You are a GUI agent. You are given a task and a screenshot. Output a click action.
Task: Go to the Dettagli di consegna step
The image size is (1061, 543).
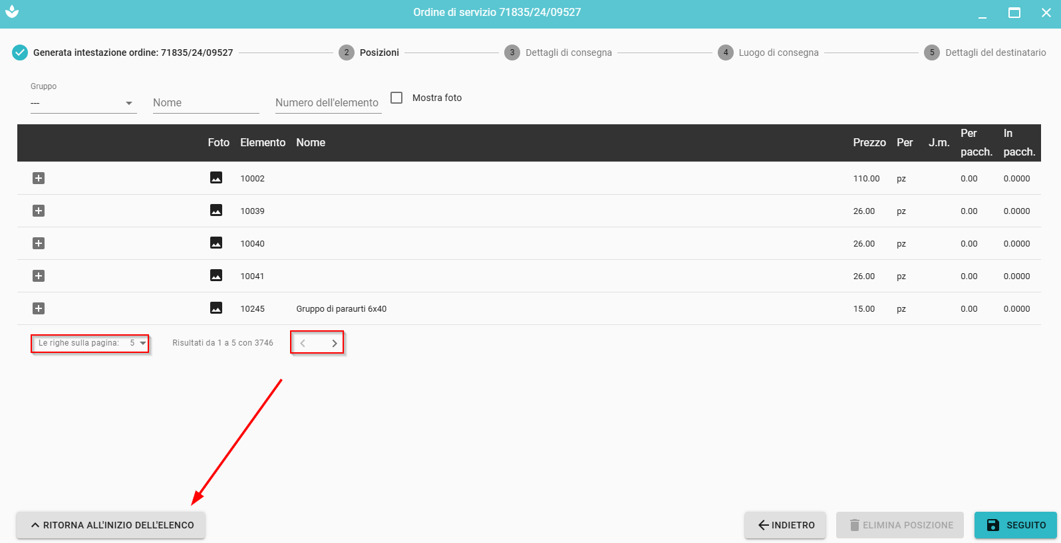click(x=567, y=53)
